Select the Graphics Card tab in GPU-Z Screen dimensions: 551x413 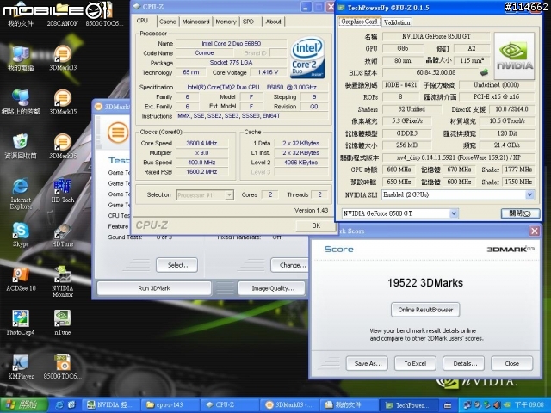(x=359, y=22)
